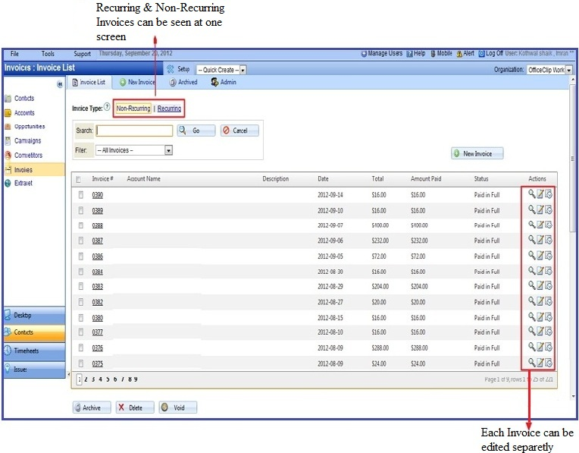
Task: Click the Manage Users icon in the top bar
Action: tap(364, 54)
